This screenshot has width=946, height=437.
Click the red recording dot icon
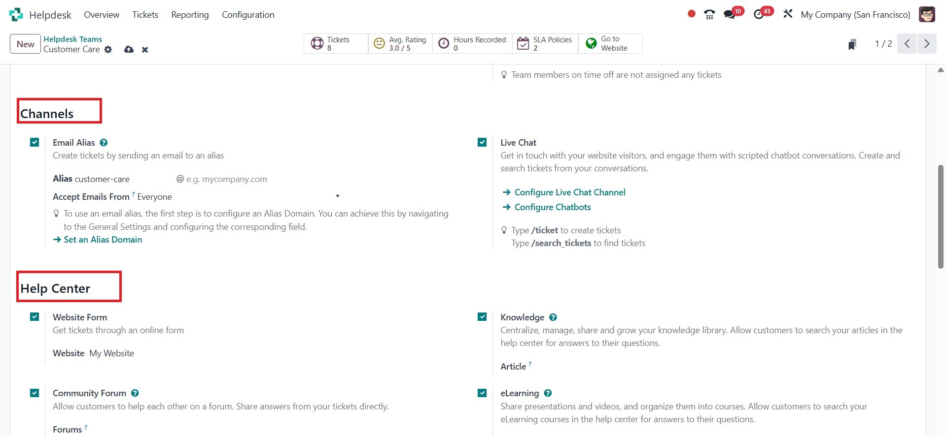pos(691,14)
